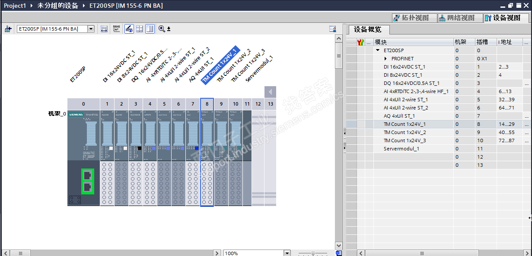Toggle the rack column view icon
Screen dimensions: 532x256
pos(150,29)
